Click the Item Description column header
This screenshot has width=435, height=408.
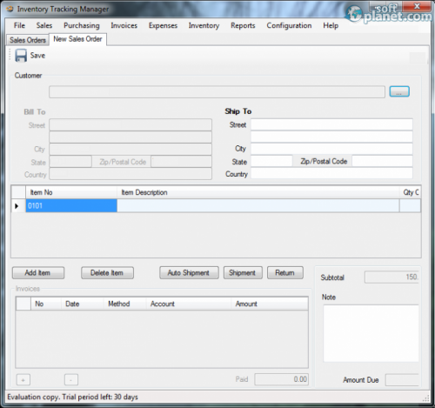258,192
